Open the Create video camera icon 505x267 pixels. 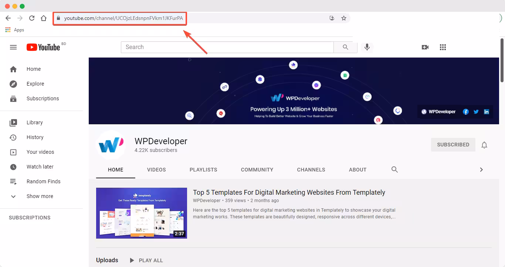pyautogui.click(x=425, y=47)
